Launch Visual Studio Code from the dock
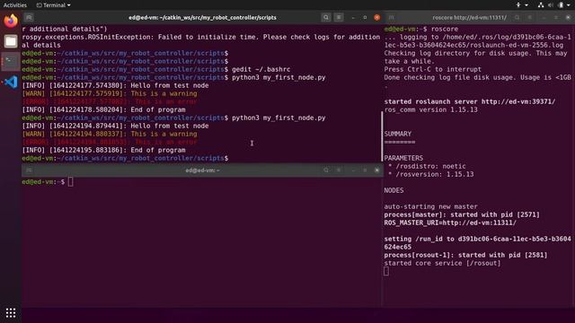 point(11,82)
